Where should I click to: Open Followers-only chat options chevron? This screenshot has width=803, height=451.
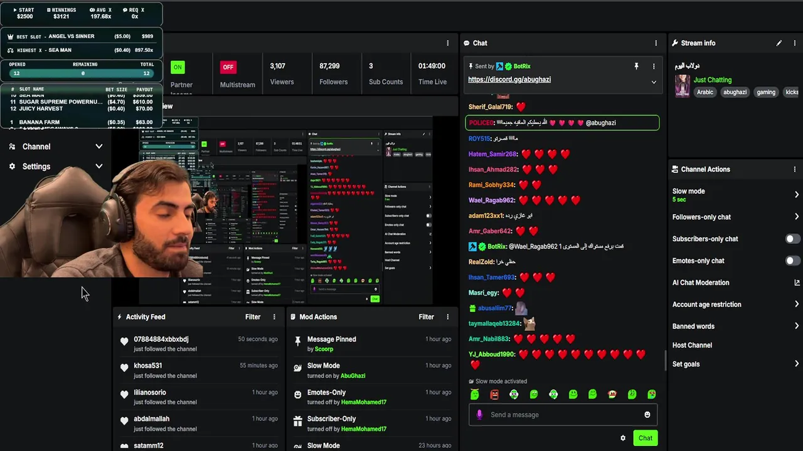pos(797,217)
